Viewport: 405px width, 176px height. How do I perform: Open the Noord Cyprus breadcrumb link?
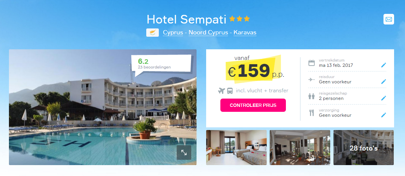pos(208,32)
